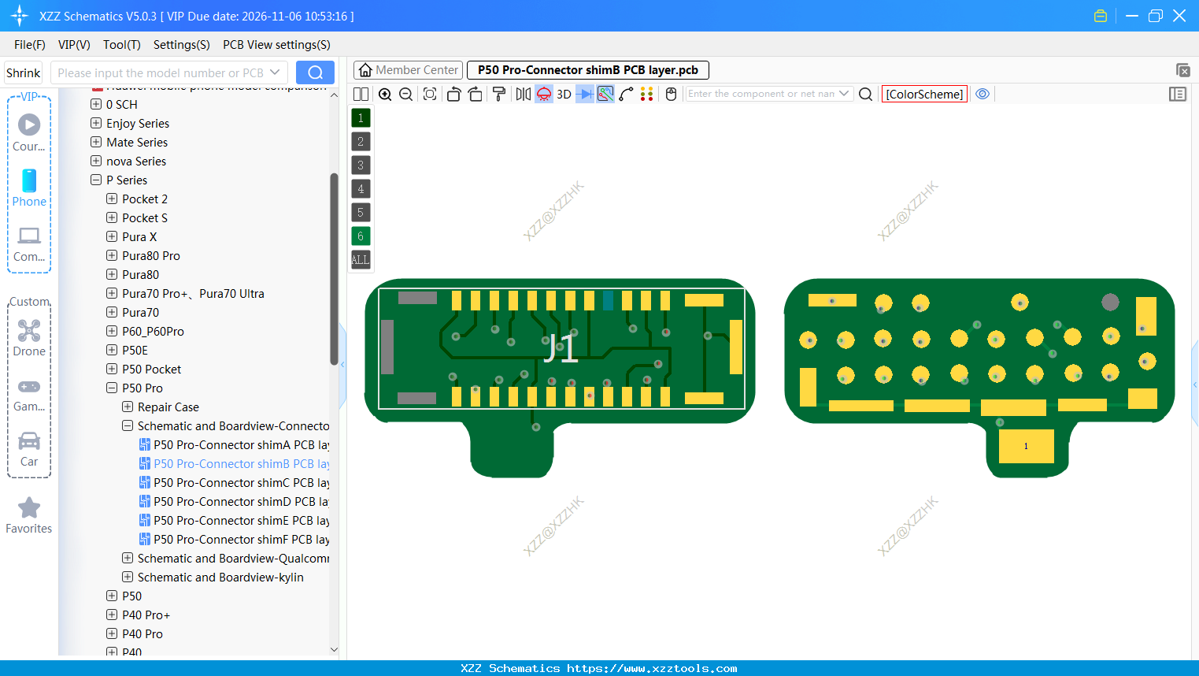Click the Drone category icon in sidebar
The height and width of the screenshot is (676, 1199).
28,330
